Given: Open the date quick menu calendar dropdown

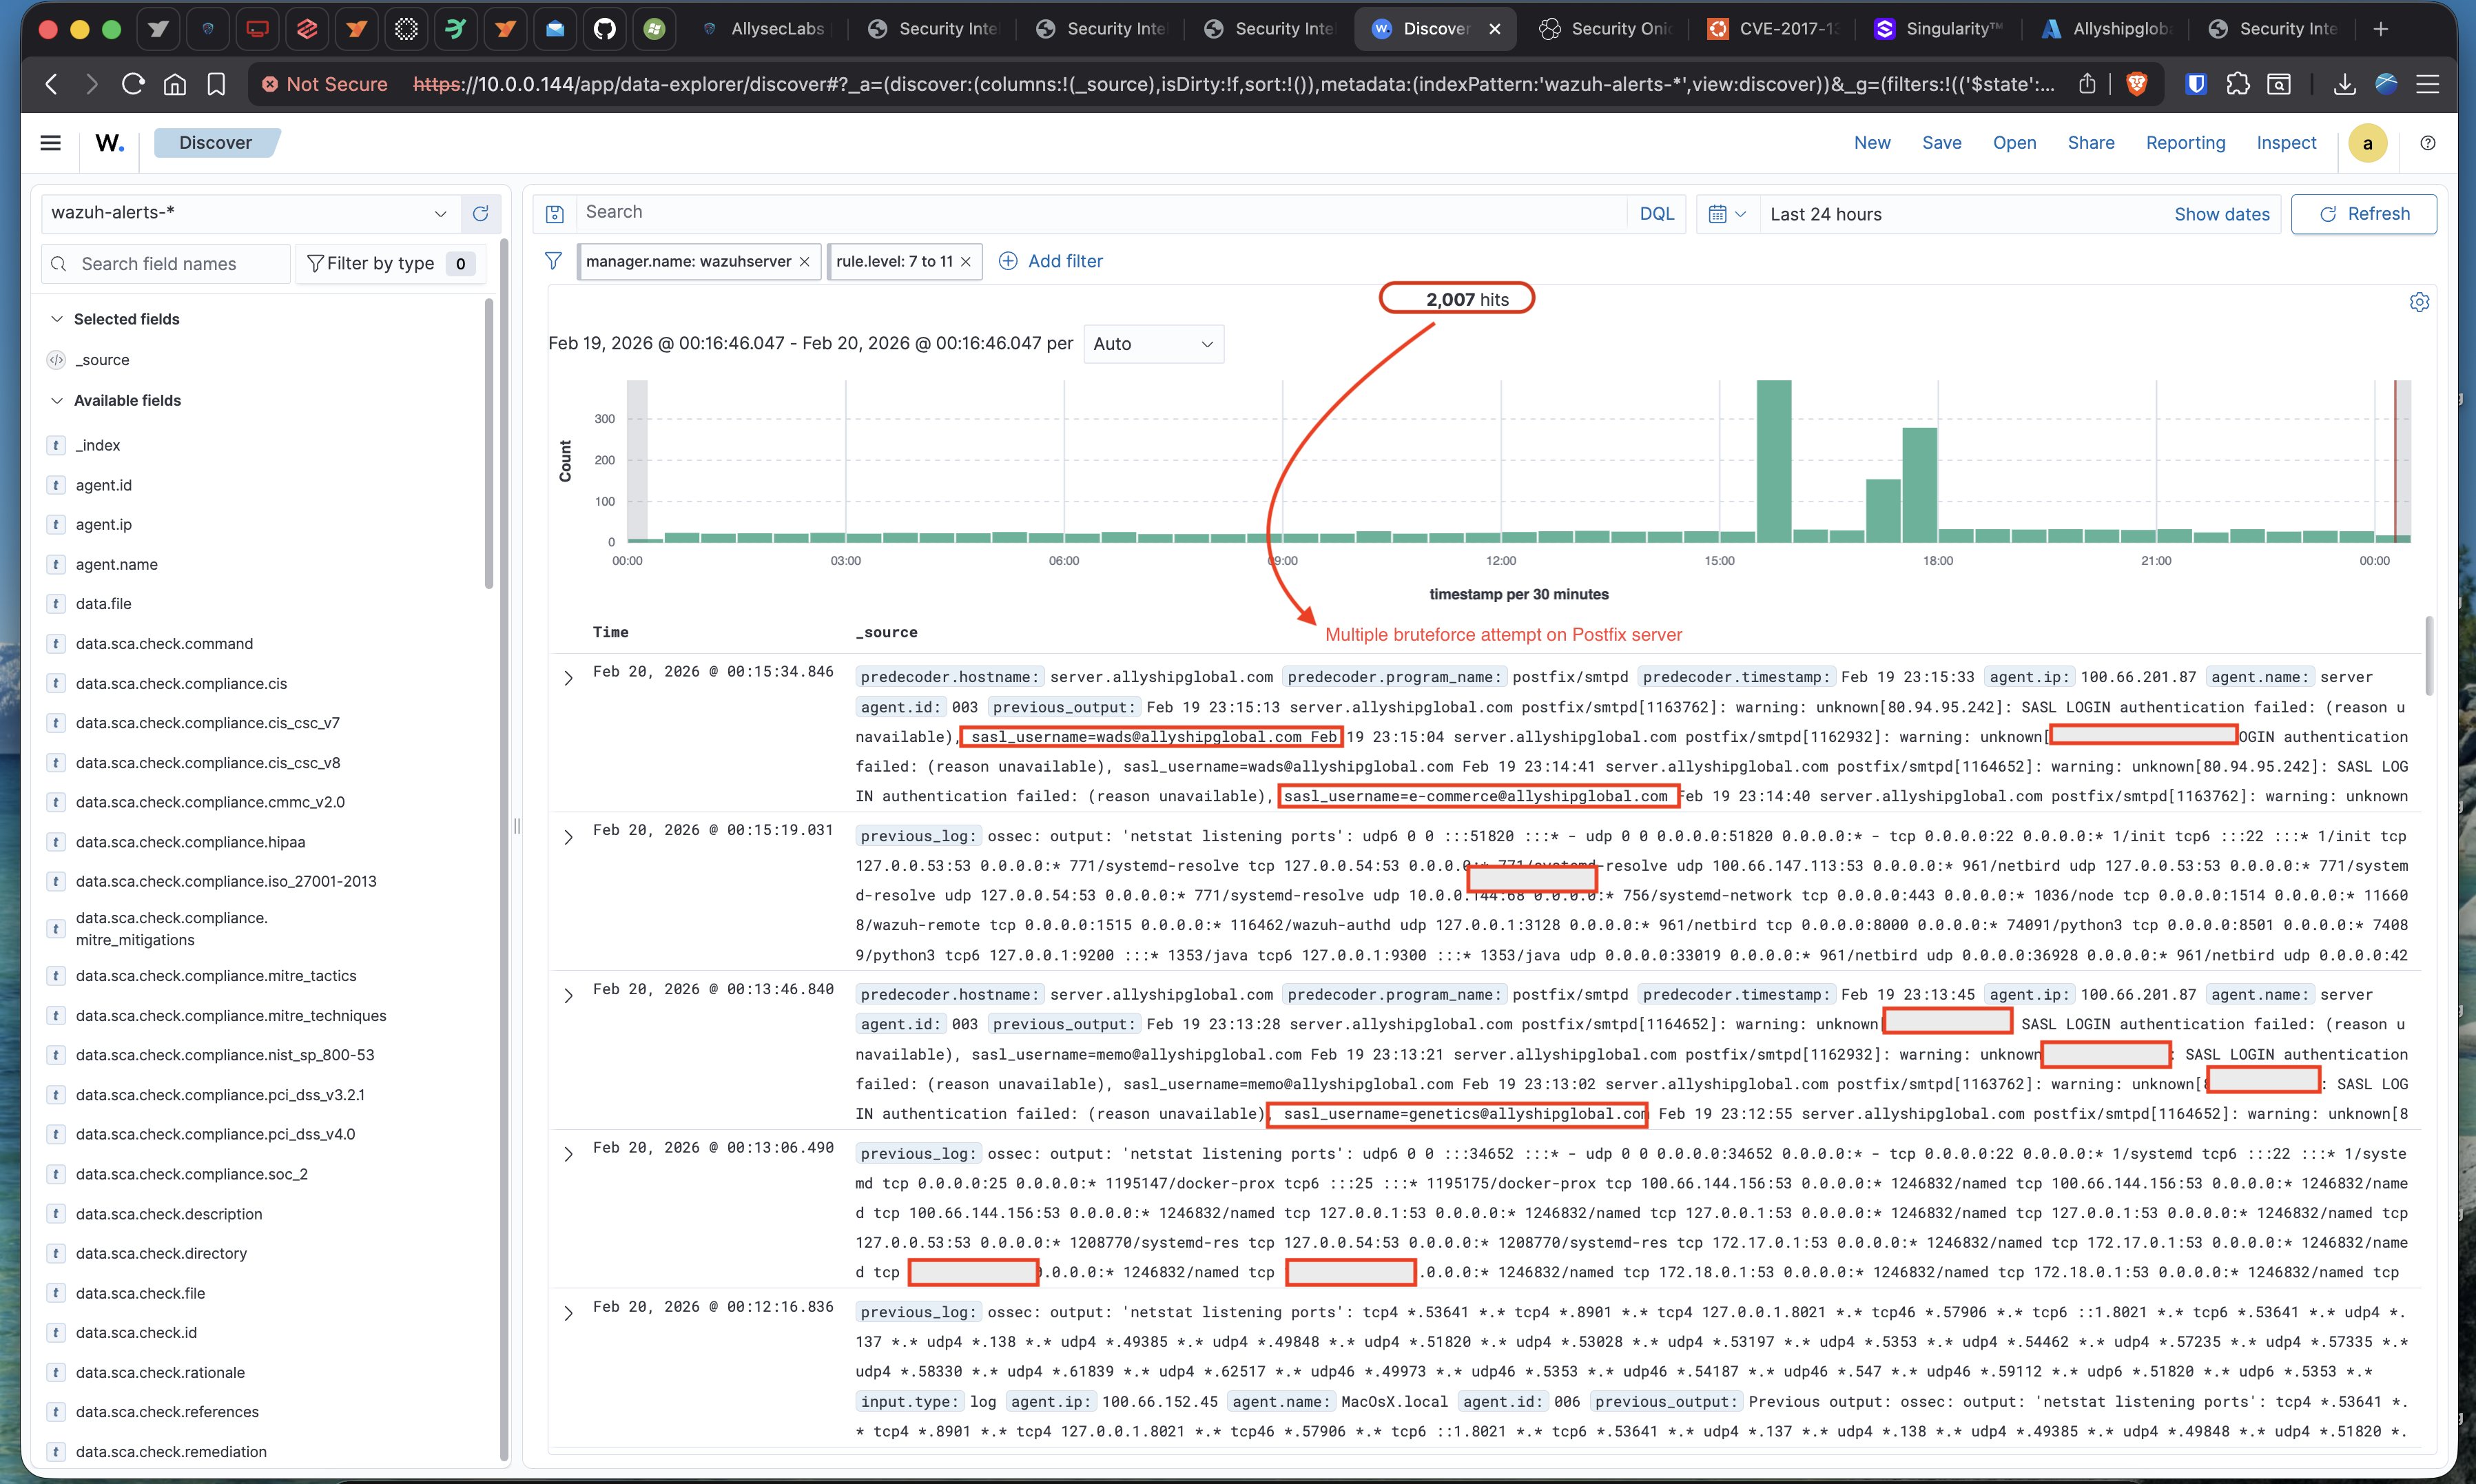Looking at the screenshot, I should coord(1727,214).
